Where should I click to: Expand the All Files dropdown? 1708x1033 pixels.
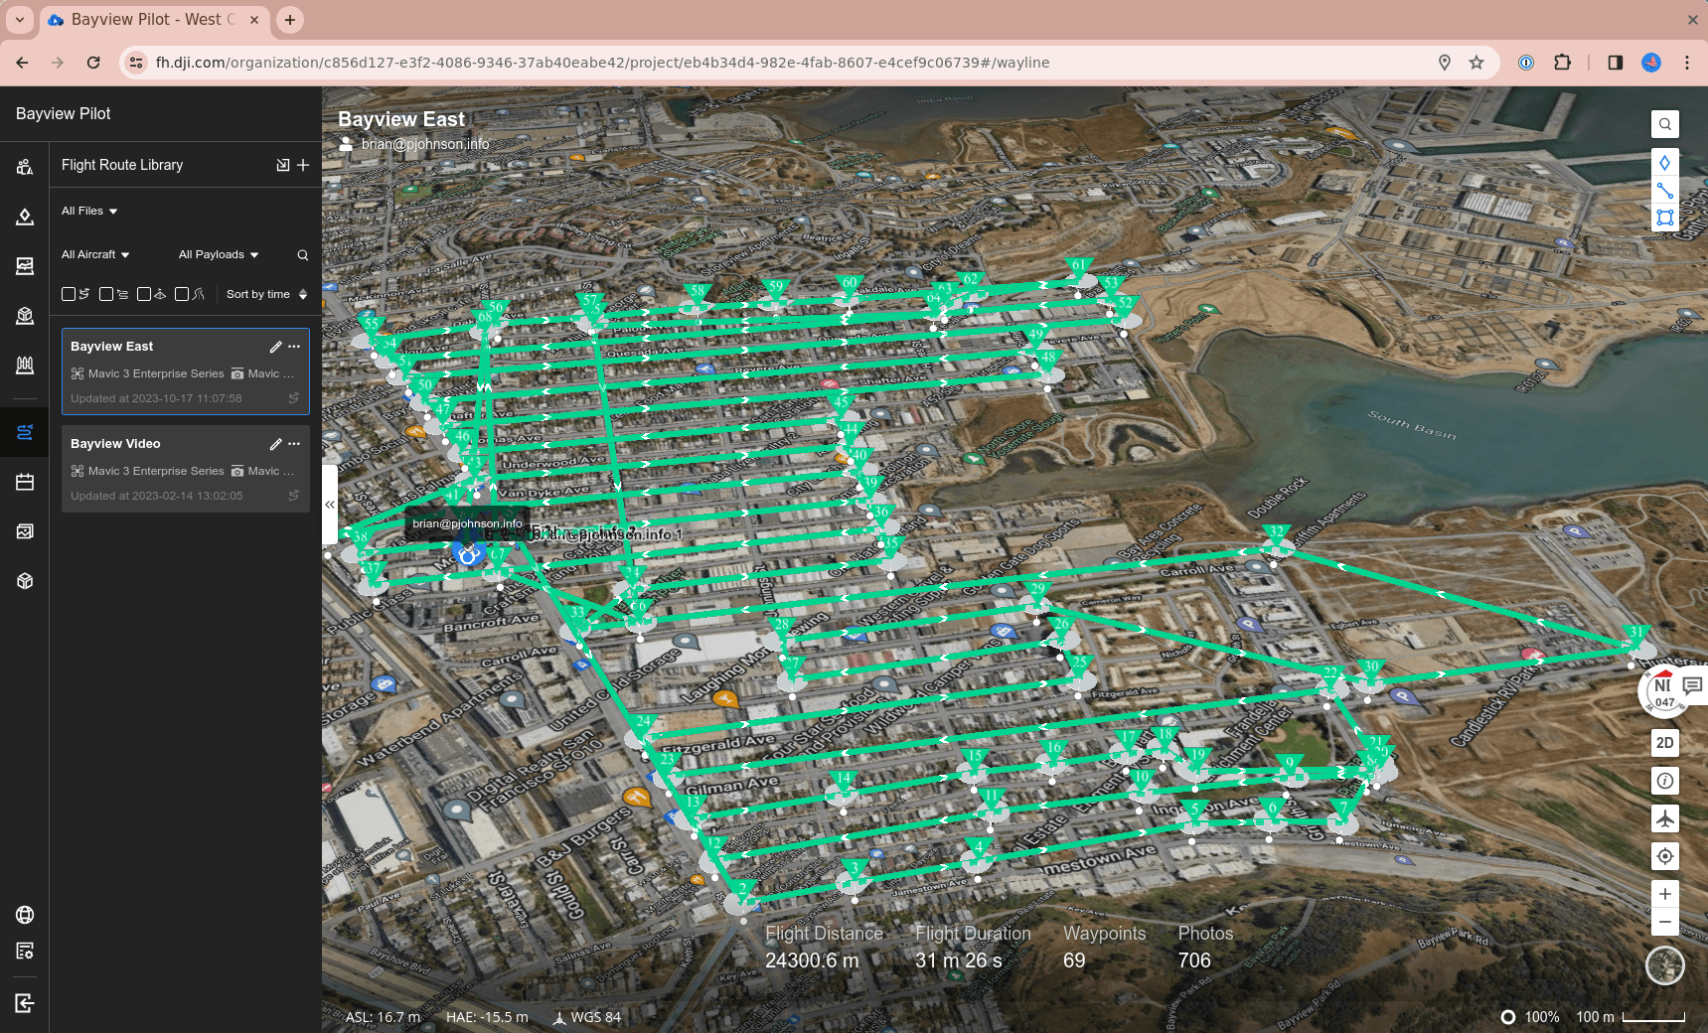click(x=89, y=211)
